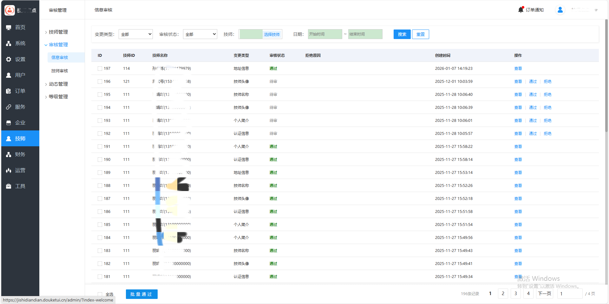Click the start date input field
Image resolution: width=609 pixels, height=304 pixels.
click(325, 34)
